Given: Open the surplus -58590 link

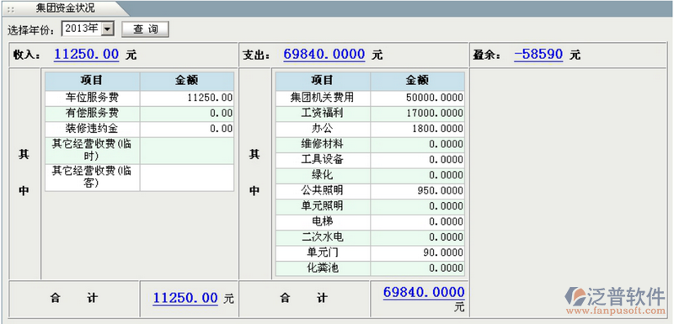Looking at the screenshot, I should tap(538, 55).
